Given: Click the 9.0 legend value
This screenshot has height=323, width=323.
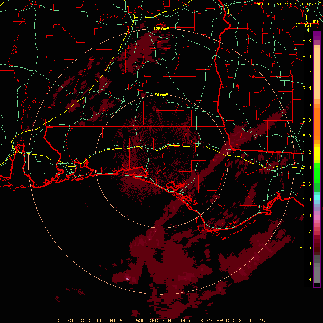Looking at the screenshot, I should [x=307, y=56].
